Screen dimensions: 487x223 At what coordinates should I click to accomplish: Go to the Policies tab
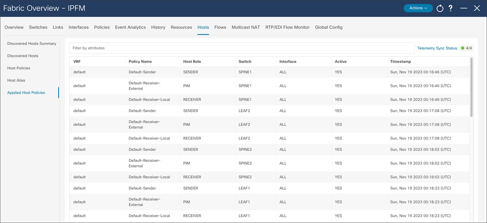coord(102,28)
